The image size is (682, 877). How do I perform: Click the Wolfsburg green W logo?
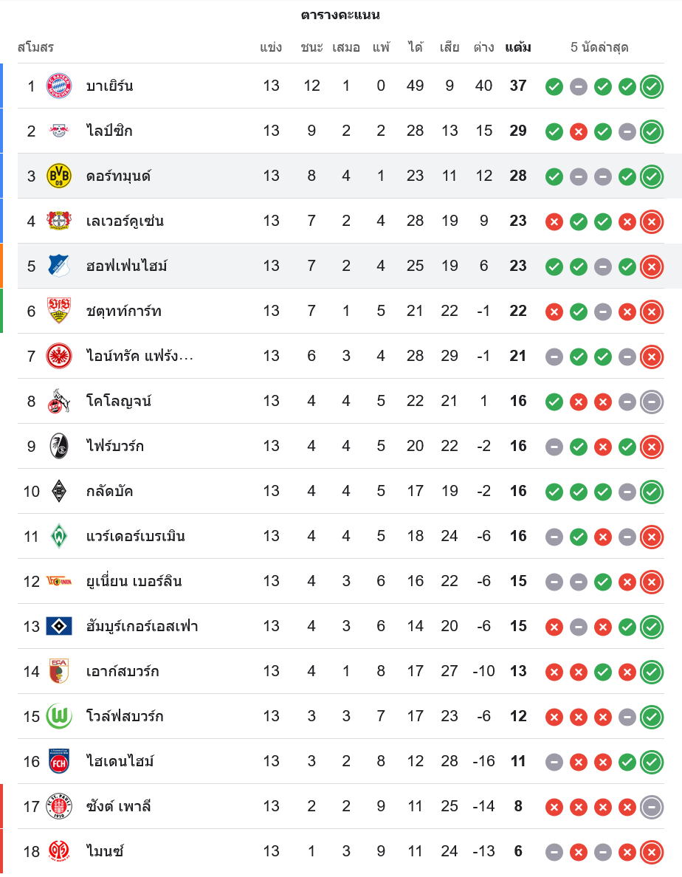[59, 716]
